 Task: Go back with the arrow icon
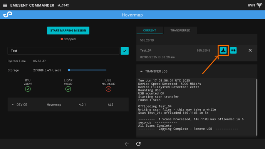(127, 144)
